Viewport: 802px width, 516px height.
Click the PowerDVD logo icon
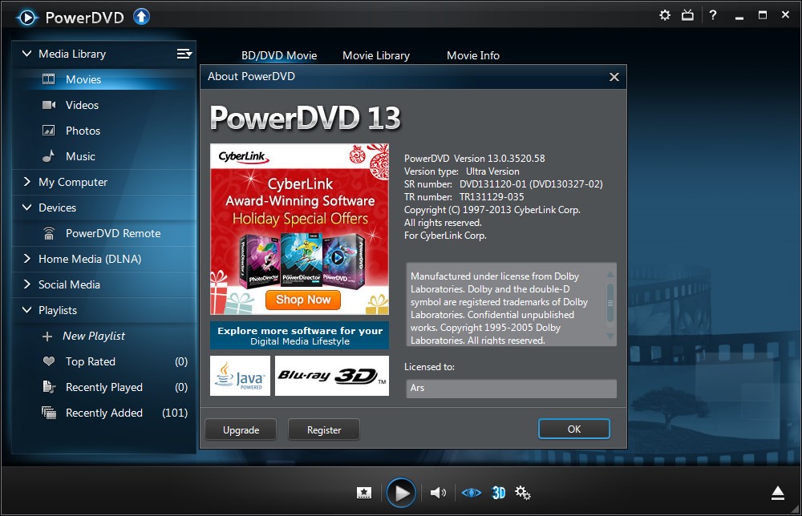click(27, 18)
